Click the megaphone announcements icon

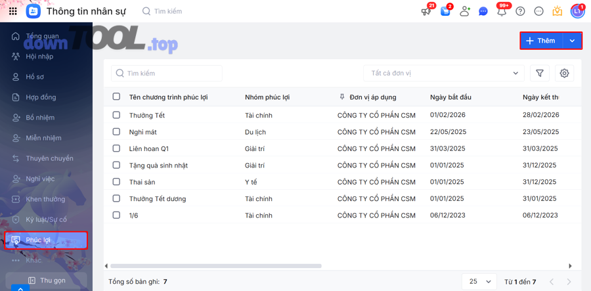point(426,11)
